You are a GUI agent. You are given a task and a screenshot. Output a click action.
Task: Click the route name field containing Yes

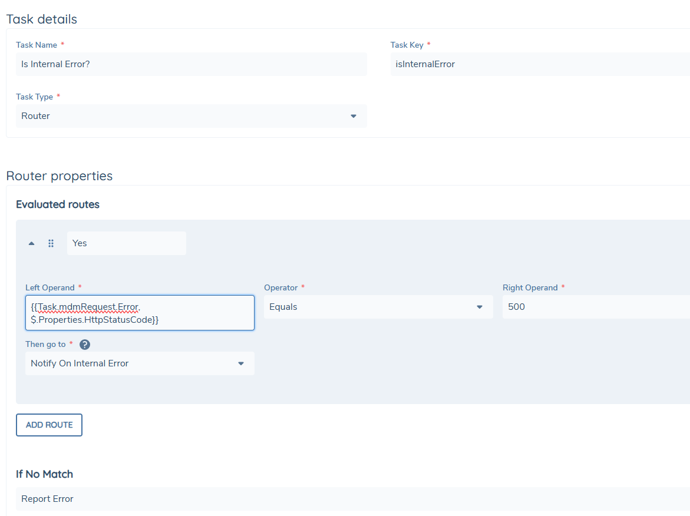click(126, 243)
